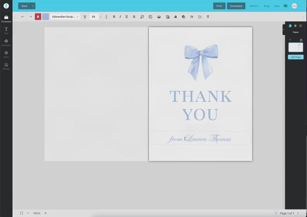Click the Save button
The height and width of the screenshot is (217, 307).
[x=24, y=6]
